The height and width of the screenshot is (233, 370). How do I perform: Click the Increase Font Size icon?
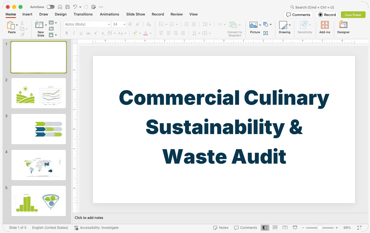[131, 24]
